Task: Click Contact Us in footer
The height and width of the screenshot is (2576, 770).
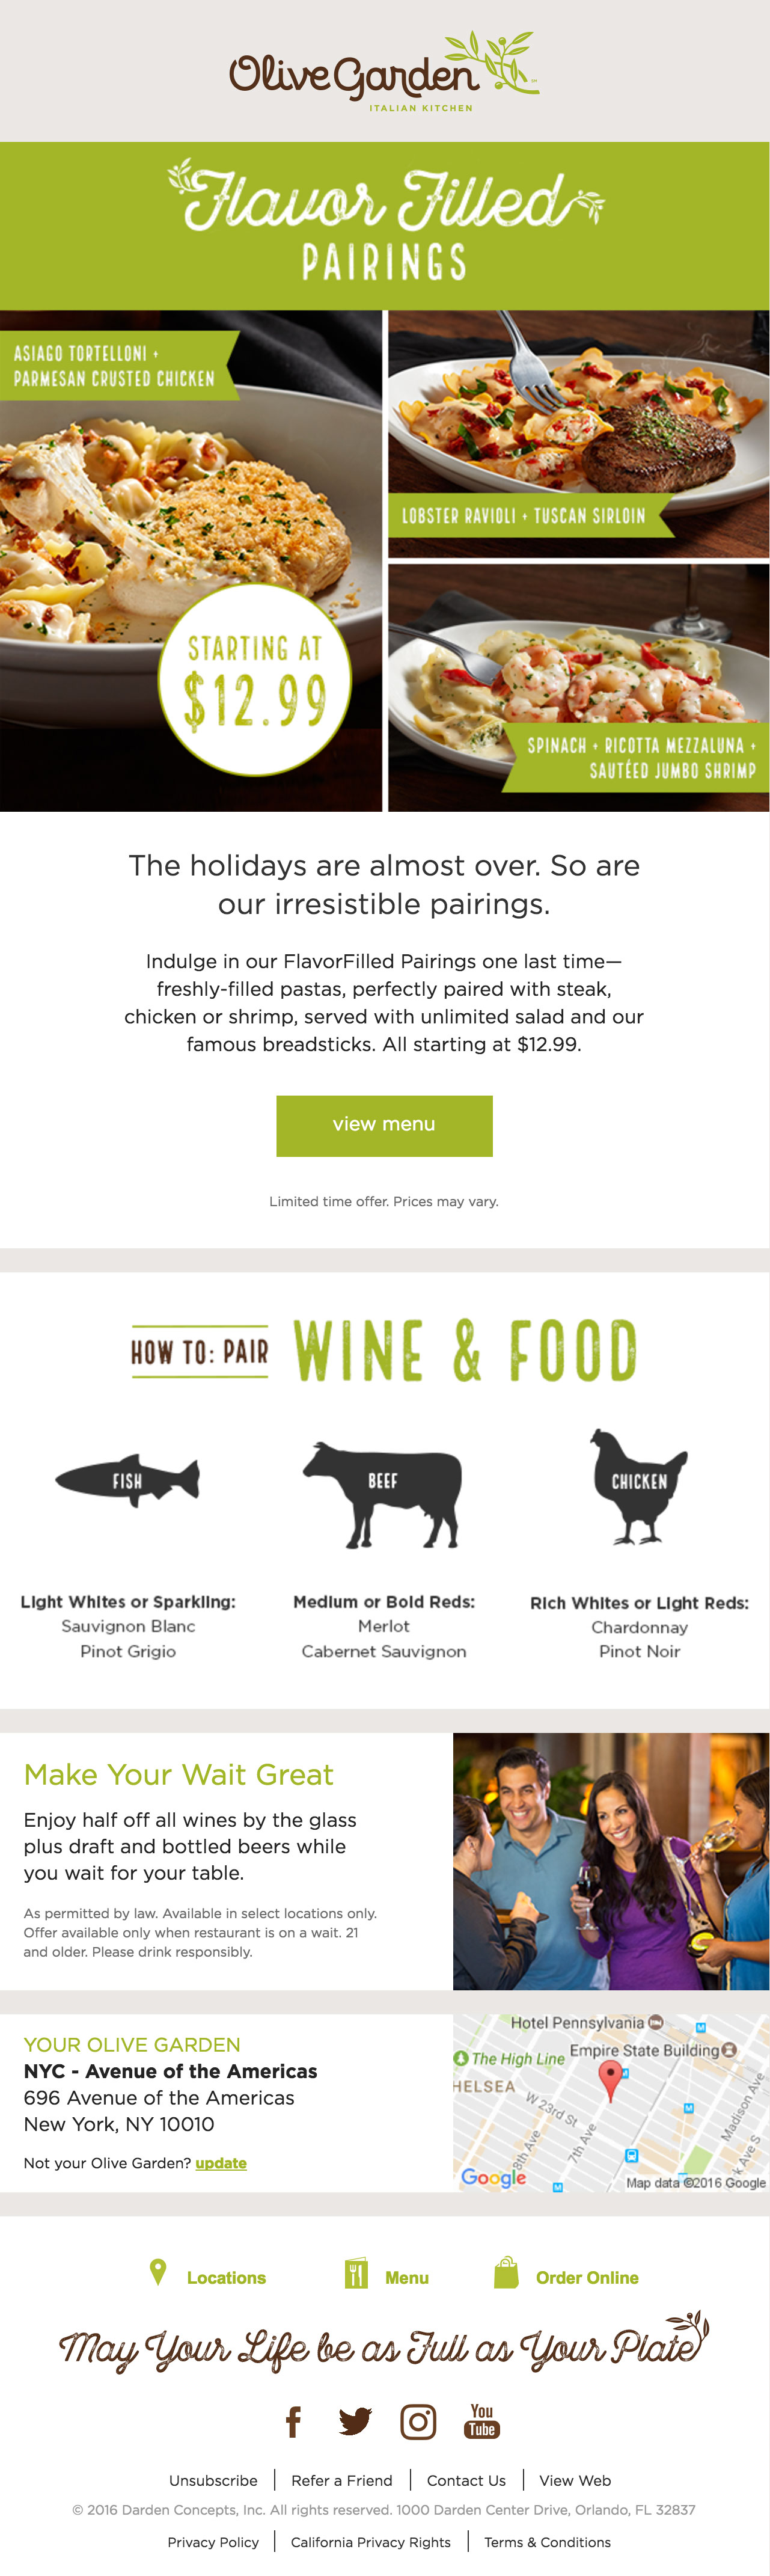Action: pos(466,2480)
